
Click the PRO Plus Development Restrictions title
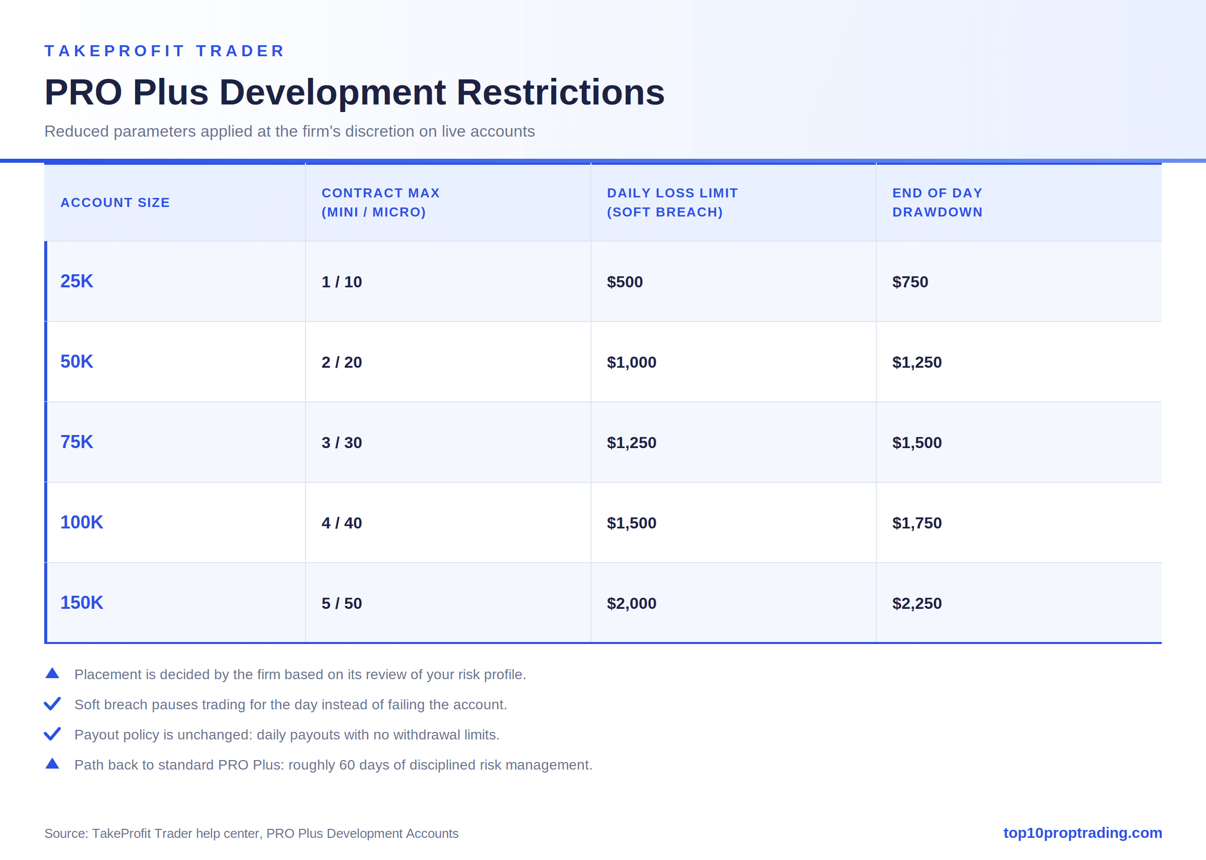[354, 92]
